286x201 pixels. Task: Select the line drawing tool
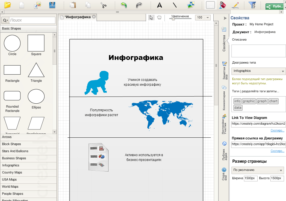(x=175, y=5)
